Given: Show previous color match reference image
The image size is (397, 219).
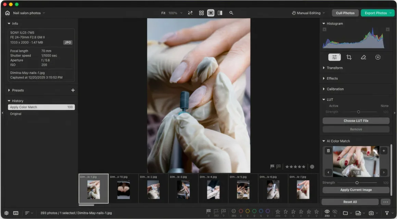Looking at the screenshot, I should 329,173.
